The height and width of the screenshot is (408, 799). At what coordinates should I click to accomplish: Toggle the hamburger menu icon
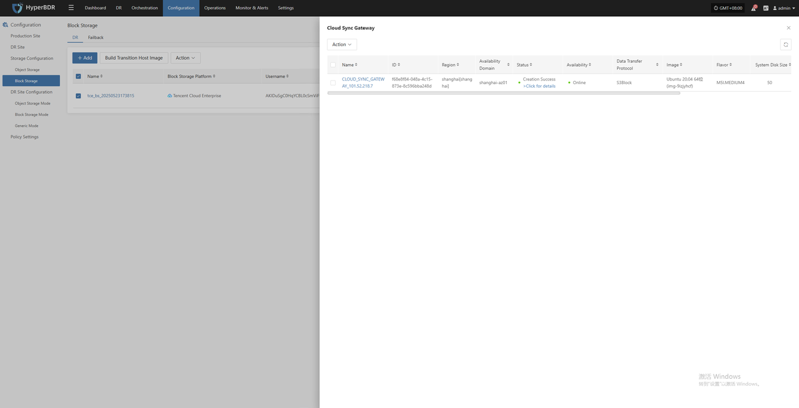71,8
